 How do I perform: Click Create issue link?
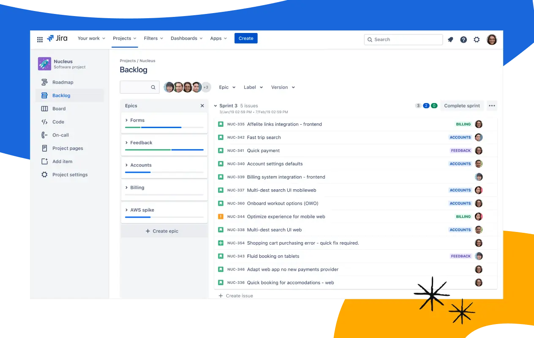coord(236,296)
